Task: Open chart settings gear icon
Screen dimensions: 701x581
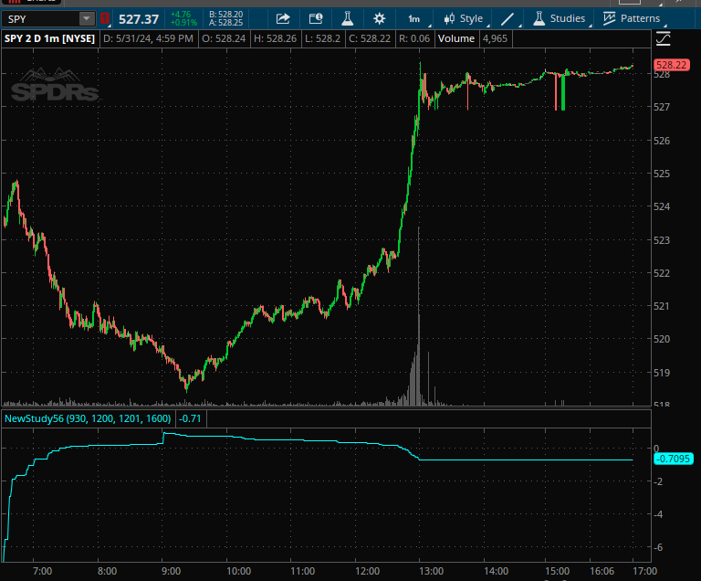Action: pos(380,18)
